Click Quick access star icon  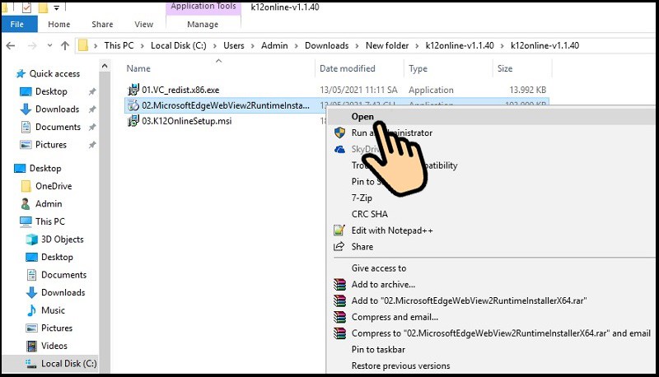(21, 74)
